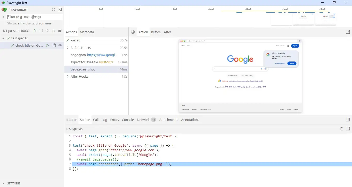Toggle watch all tests eye icon
The width and height of the screenshot is (352, 187).
[47, 31]
